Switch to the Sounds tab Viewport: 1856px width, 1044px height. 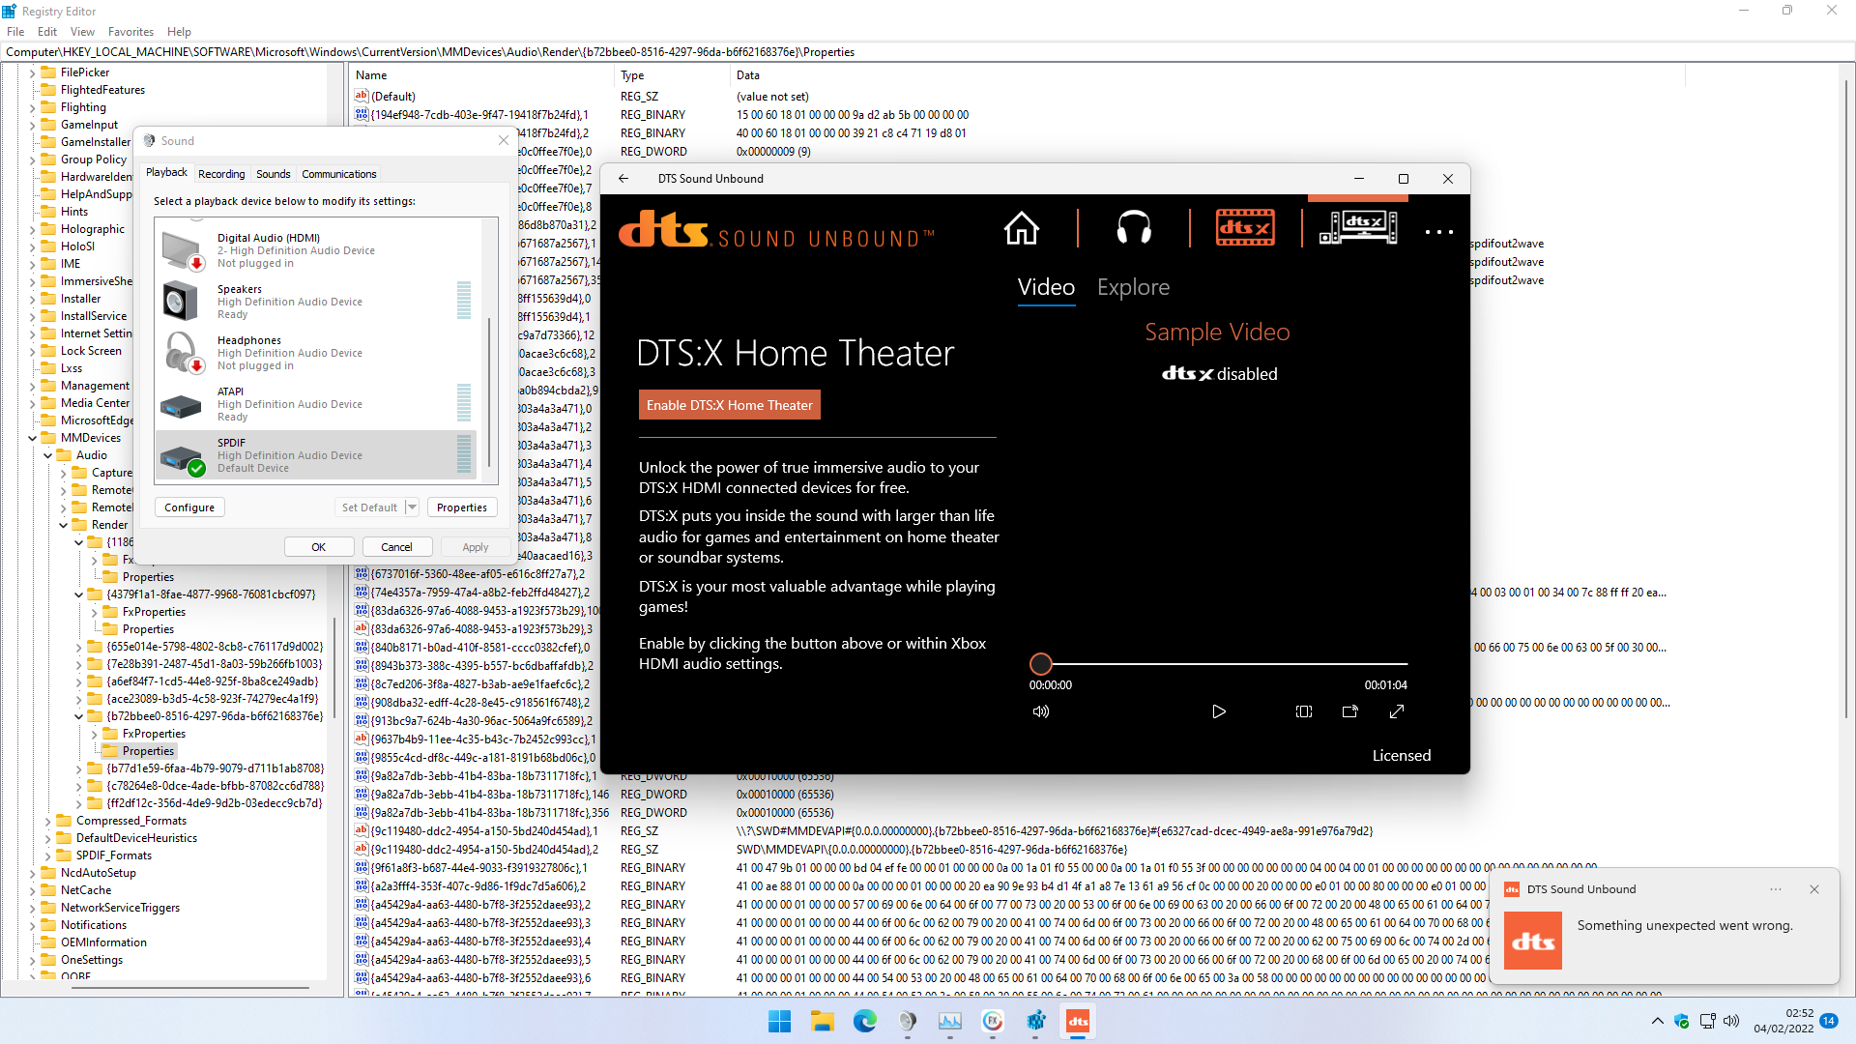(274, 174)
